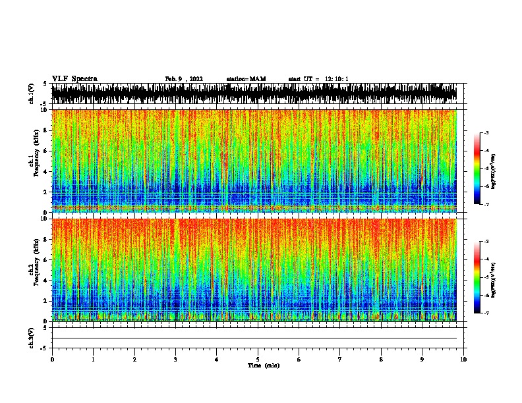The image size is (522, 403).
Task: Click the "3" tick on the time axis
Action: tap(175, 360)
